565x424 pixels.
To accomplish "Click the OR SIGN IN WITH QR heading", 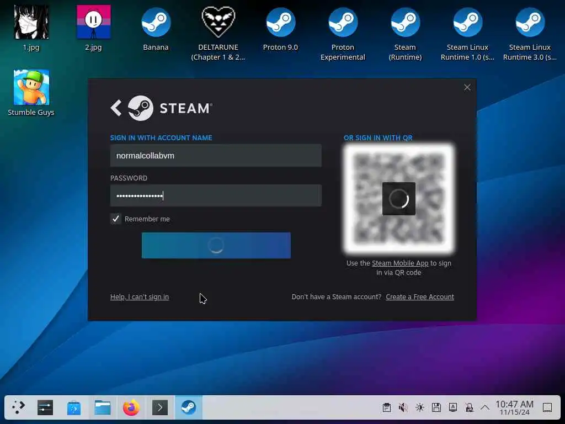I will pos(378,137).
